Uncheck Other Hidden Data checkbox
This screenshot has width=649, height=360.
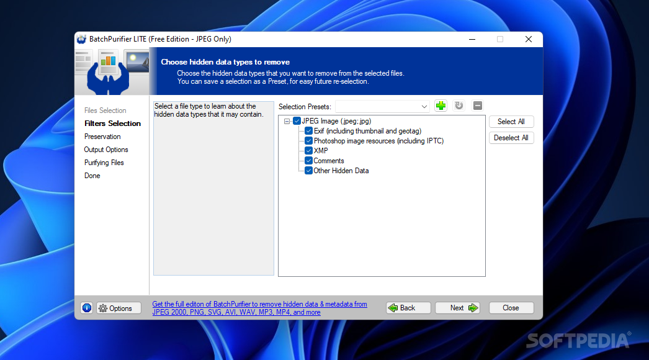(x=309, y=170)
